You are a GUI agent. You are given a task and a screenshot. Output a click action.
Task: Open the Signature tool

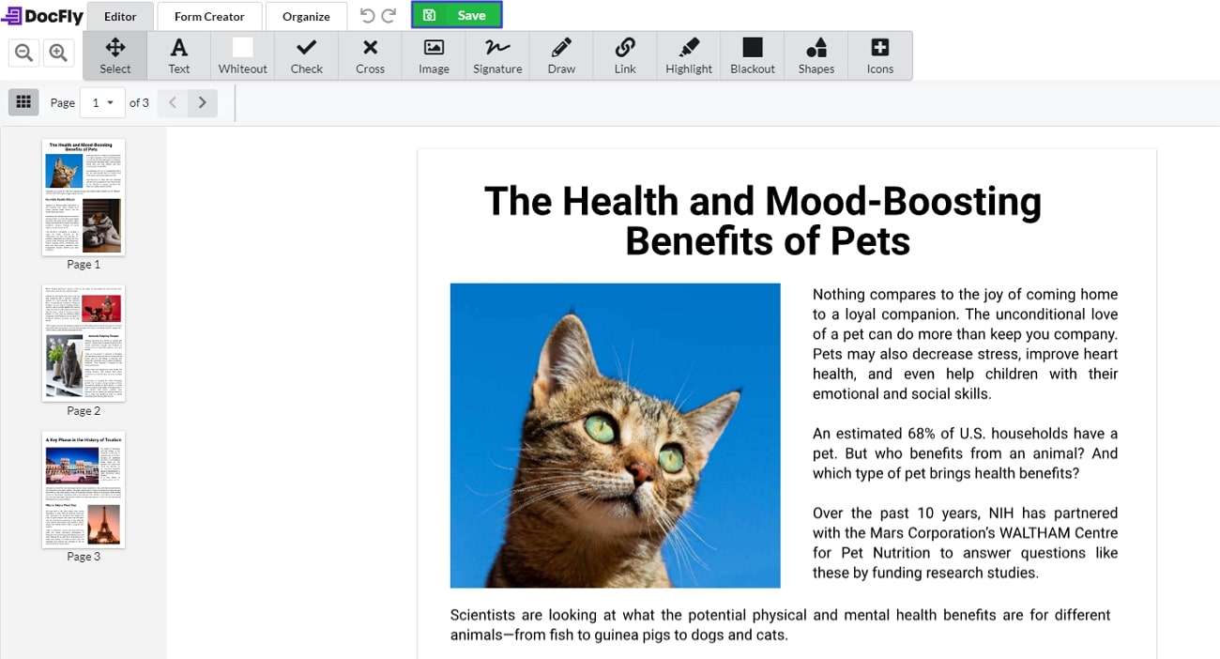pos(497,55)
